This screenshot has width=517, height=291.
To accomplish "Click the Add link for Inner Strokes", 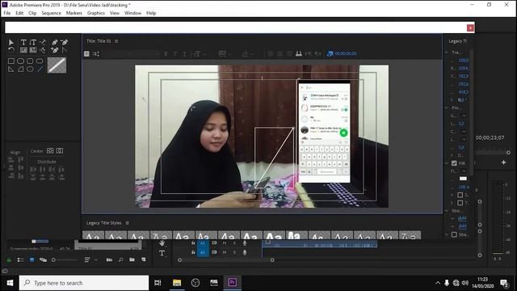I will pos(462,218).
